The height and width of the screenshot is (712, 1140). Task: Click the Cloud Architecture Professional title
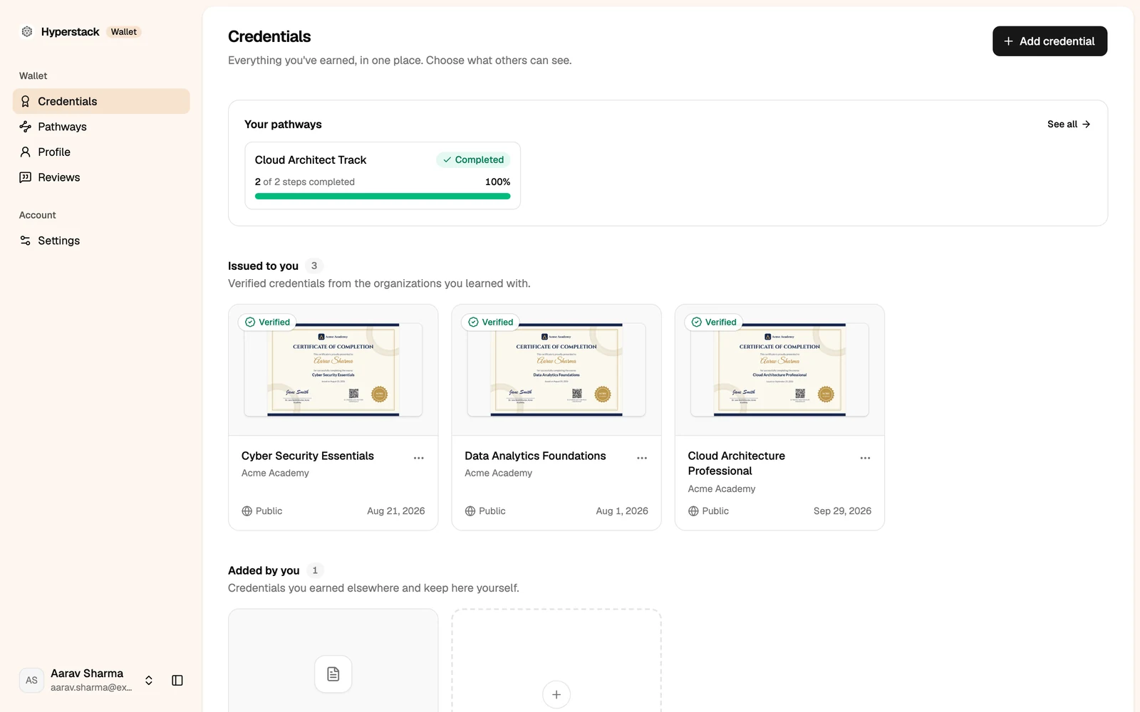point(737,464)
